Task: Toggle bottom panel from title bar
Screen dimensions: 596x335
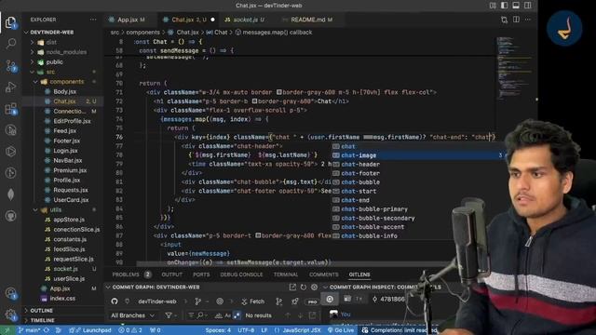Action: pos(516,6)
